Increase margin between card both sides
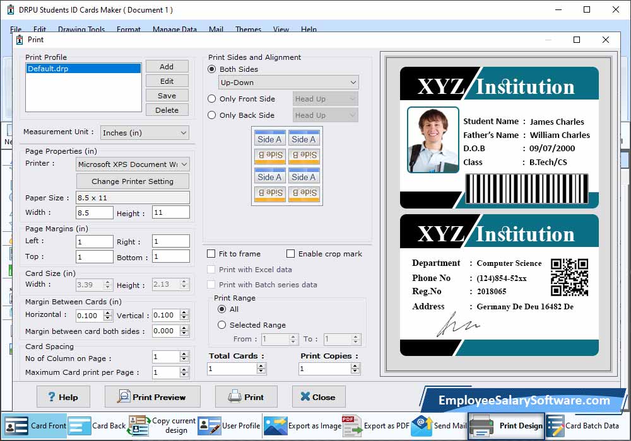The width and height of the screenshot is (631, 441). point(184,328)
